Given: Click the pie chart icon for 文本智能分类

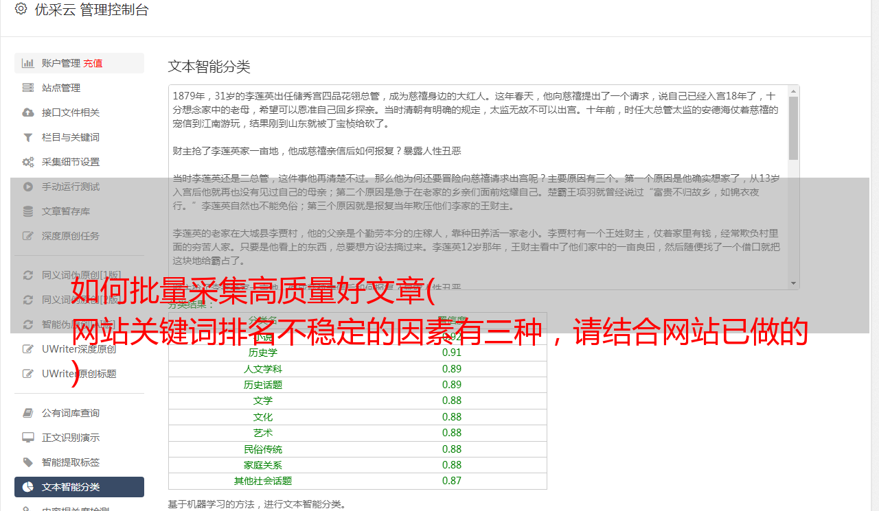Looking at the screenshot, I should tap(28, 487).
